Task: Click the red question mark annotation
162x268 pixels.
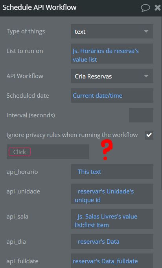Action: [107, 150]
